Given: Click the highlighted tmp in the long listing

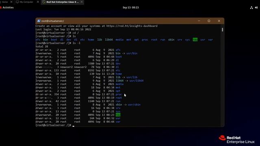Looking at the screenshot, I should coord(118,115).
